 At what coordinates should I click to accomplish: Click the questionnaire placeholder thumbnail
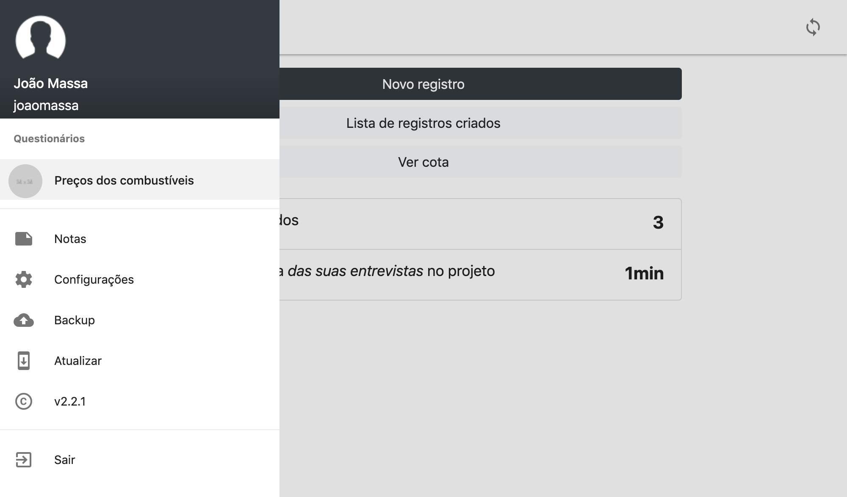(x=25, y=181)
